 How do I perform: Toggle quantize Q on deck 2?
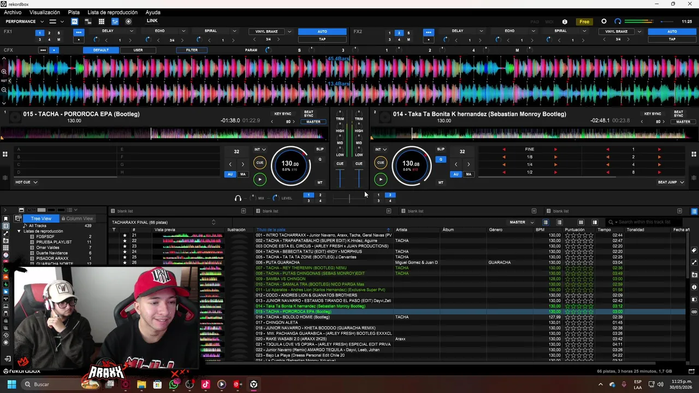(x=441, y=159)
